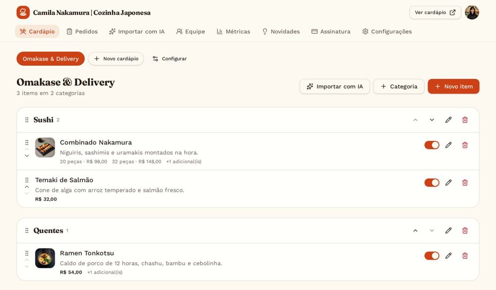Click the Ramen Tonkotsu item title
This screenshot has width=496, height=290.
(x=87, y=253)
